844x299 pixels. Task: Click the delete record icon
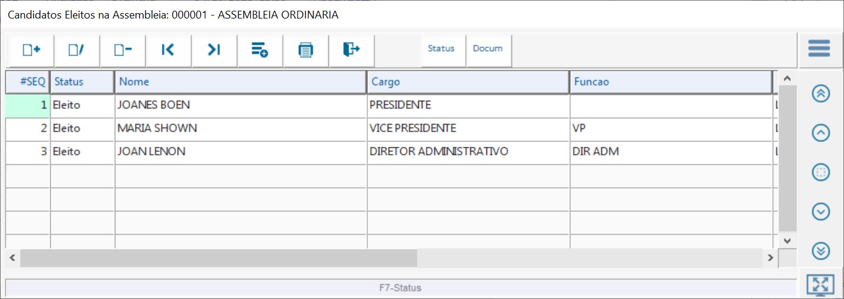tap(123, 50)
